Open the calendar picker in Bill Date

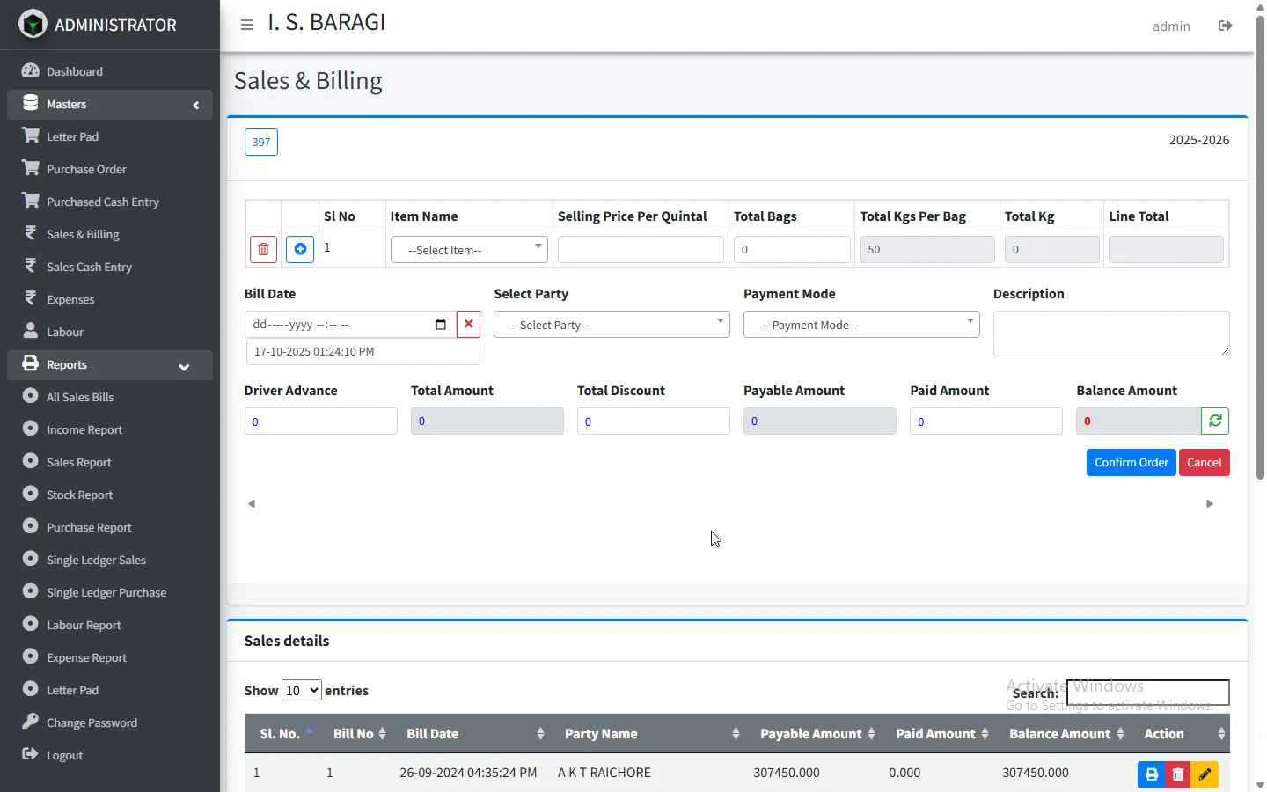point(441,325)
